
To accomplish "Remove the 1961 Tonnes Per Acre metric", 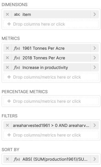I will (7, 48).
